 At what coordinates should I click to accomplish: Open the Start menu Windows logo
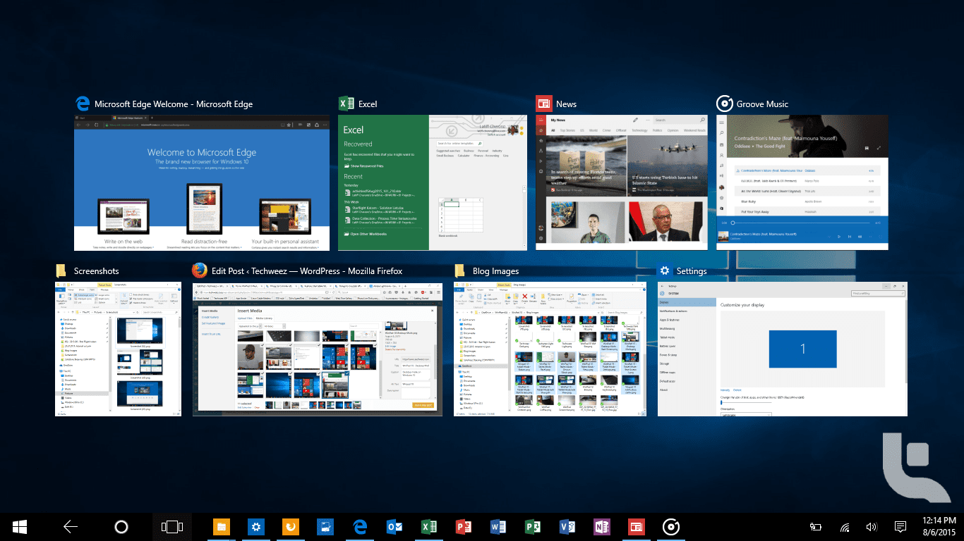click(x=20, y=526)
